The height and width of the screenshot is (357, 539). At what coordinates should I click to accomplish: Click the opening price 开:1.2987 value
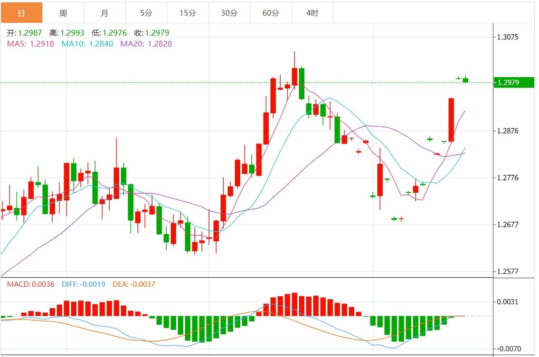[x=24, y=33]
